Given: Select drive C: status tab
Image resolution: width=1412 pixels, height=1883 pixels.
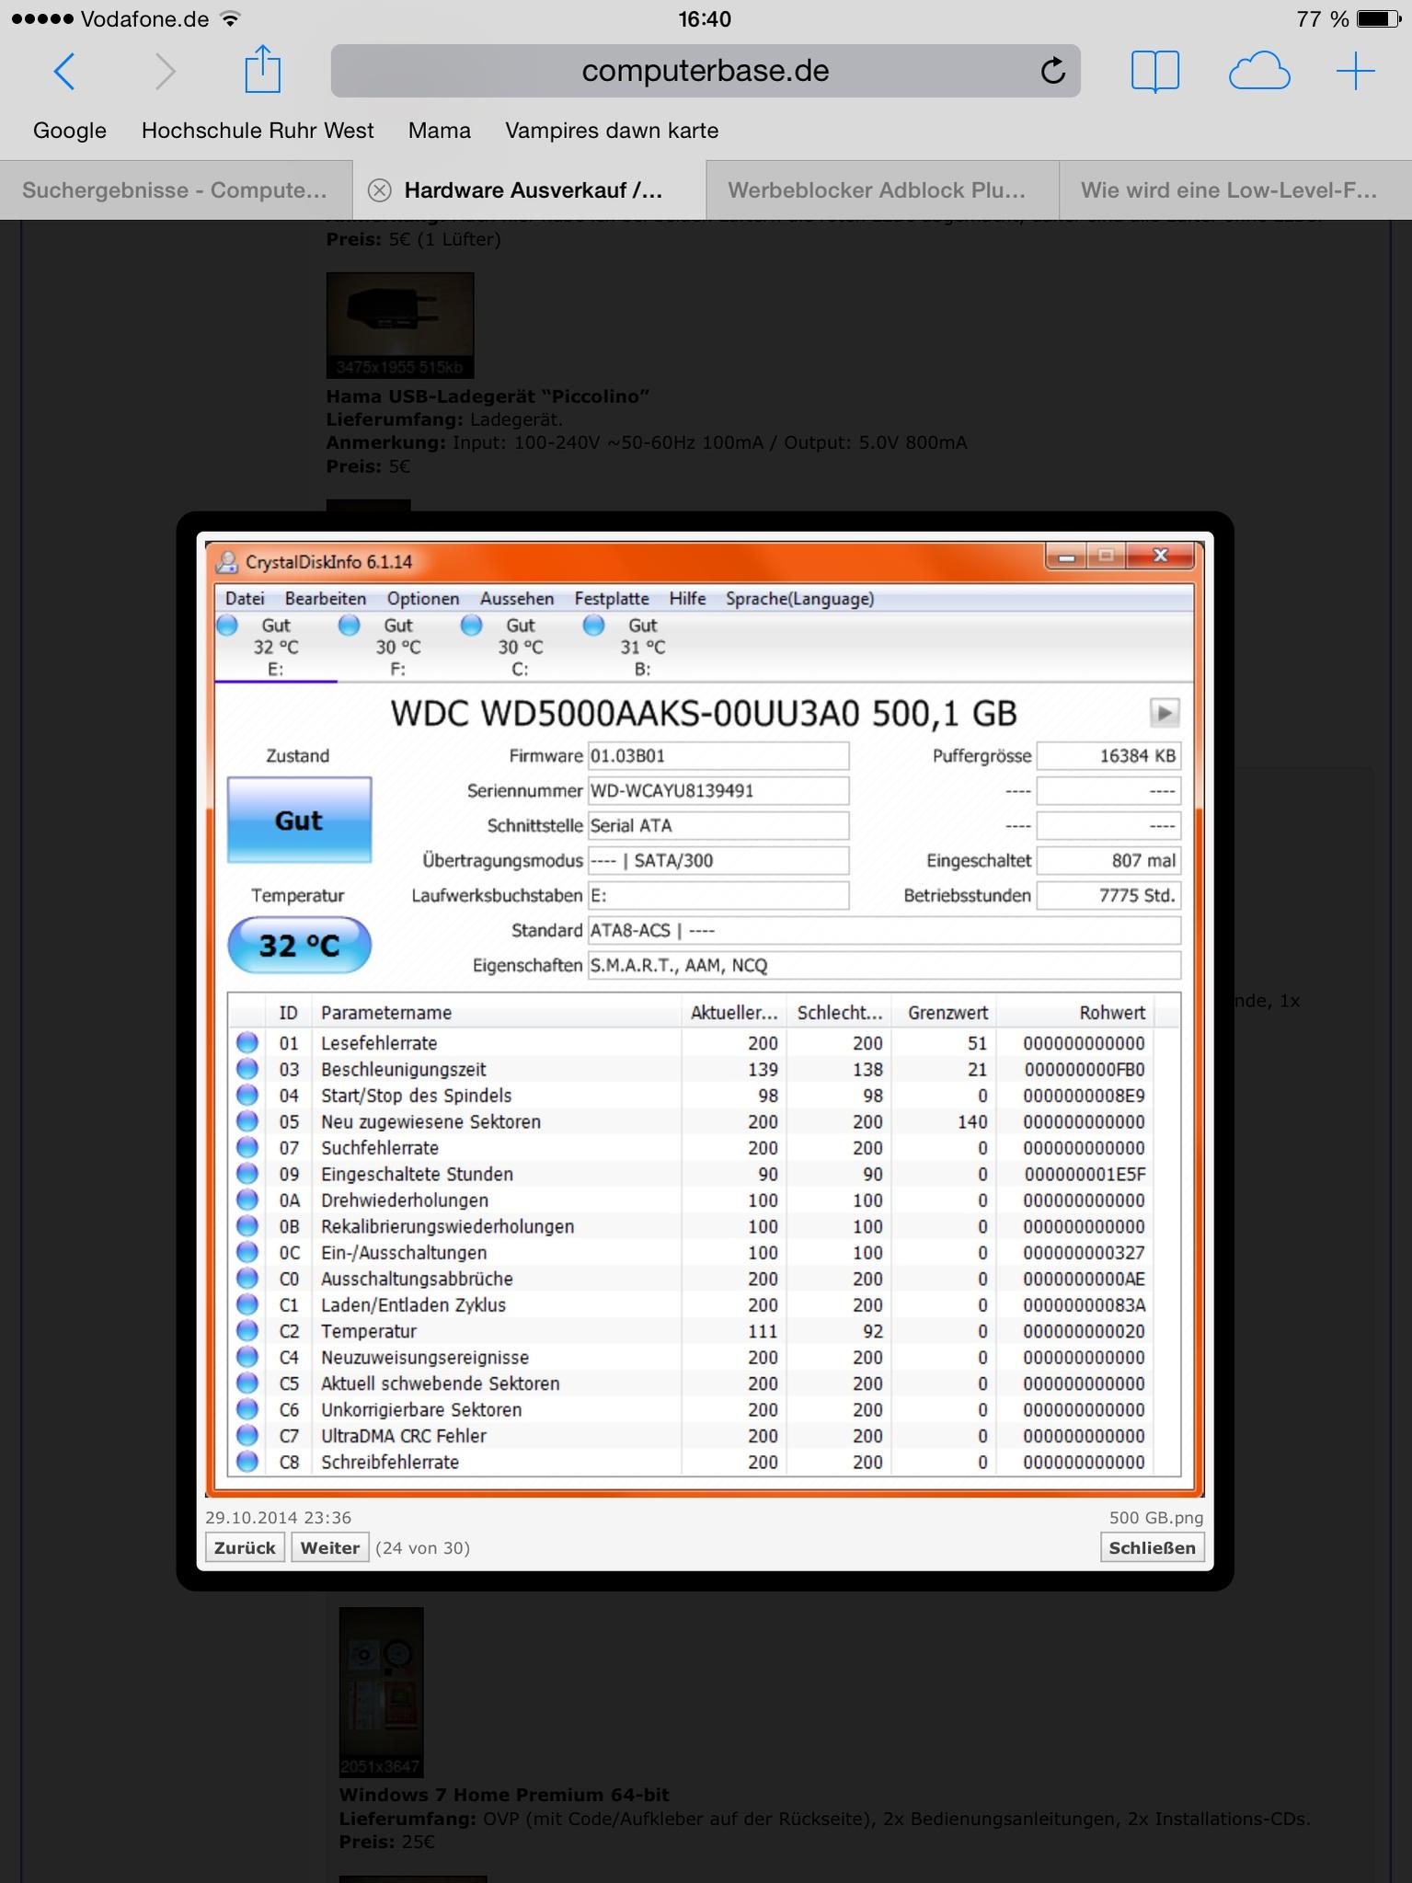Looking at the screenshot, I should 521,648.
